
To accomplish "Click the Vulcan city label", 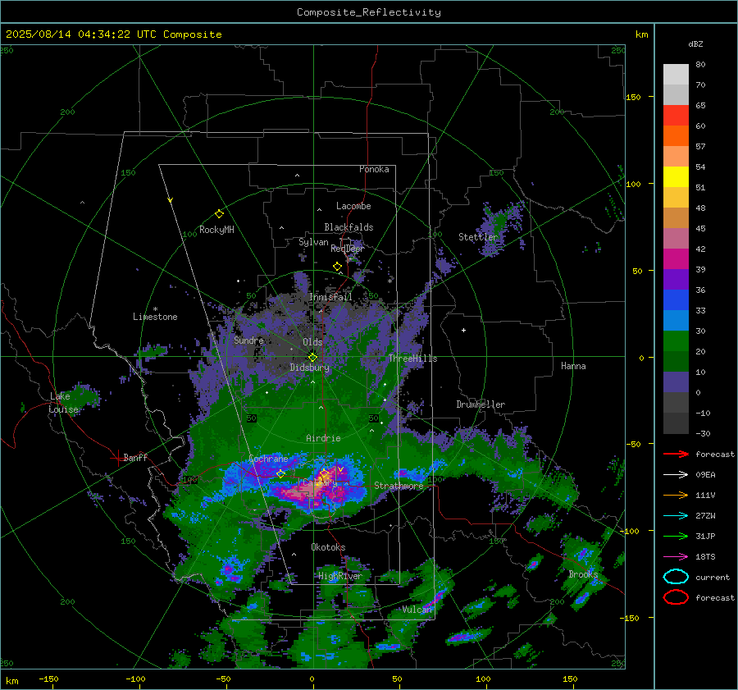I will point(417,610).
